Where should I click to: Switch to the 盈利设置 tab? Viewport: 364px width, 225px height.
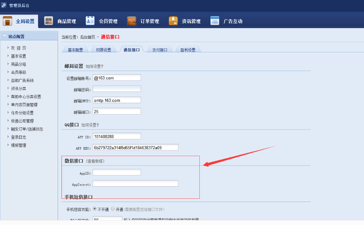(188, 50)
